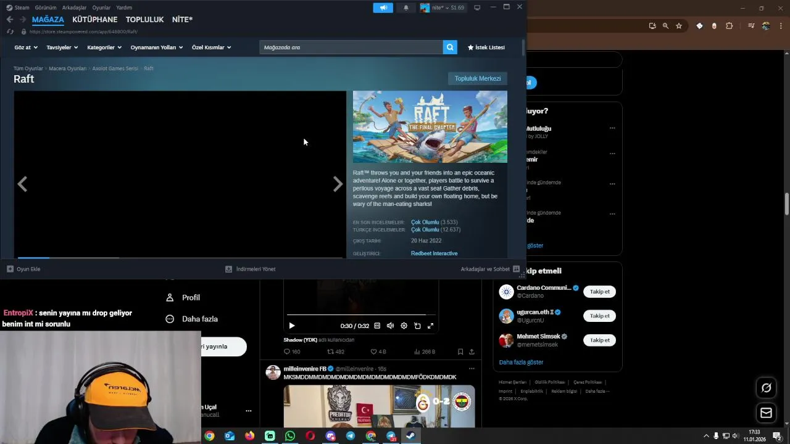Open the Arkadaşlar menu
Image resolution: width=790 pixels, height=444 pixels.
tap(75, 7)
